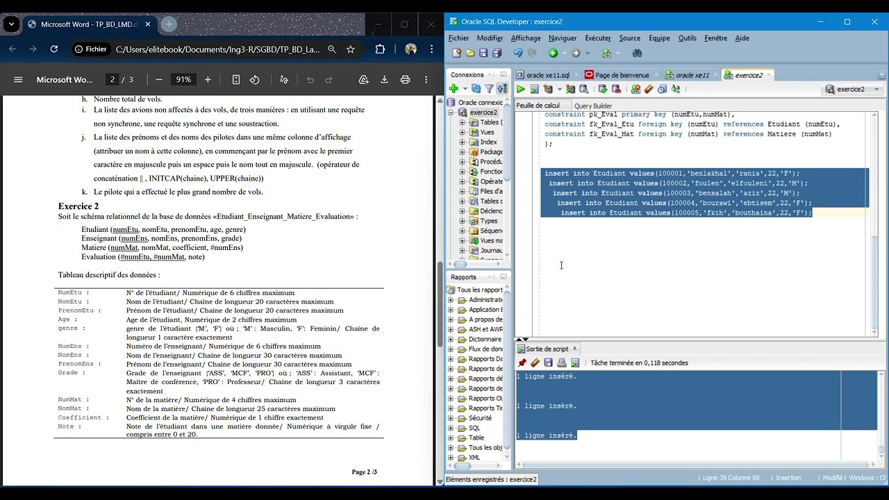Expand the Tables node in connection tree
This screenshot has height=500, width=889.
[463, 122]
